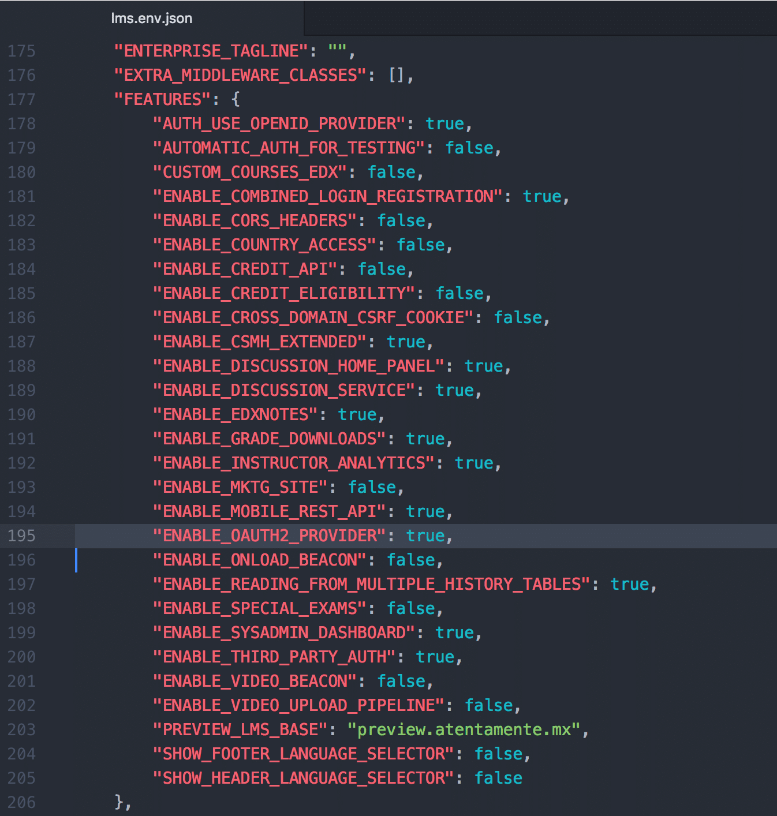Click the "ENABLE_CROSS_DOMAIN_CSRF_COOKIE" key

(x=314, y=317)
